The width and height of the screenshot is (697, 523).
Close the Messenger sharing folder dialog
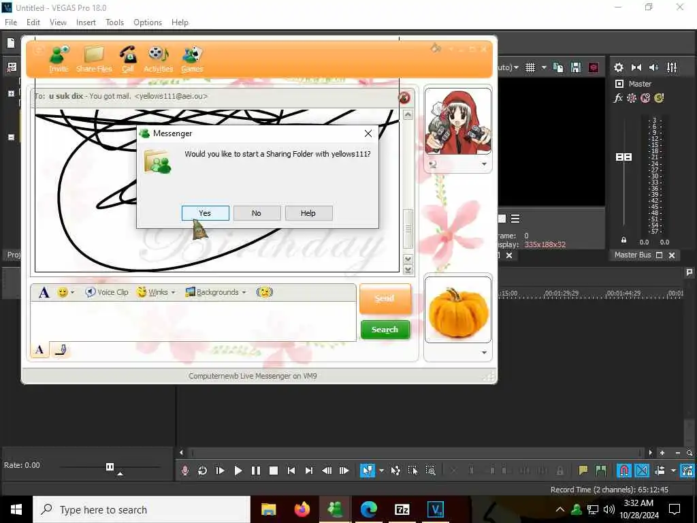pyautogui.click(x=368, y=133)
